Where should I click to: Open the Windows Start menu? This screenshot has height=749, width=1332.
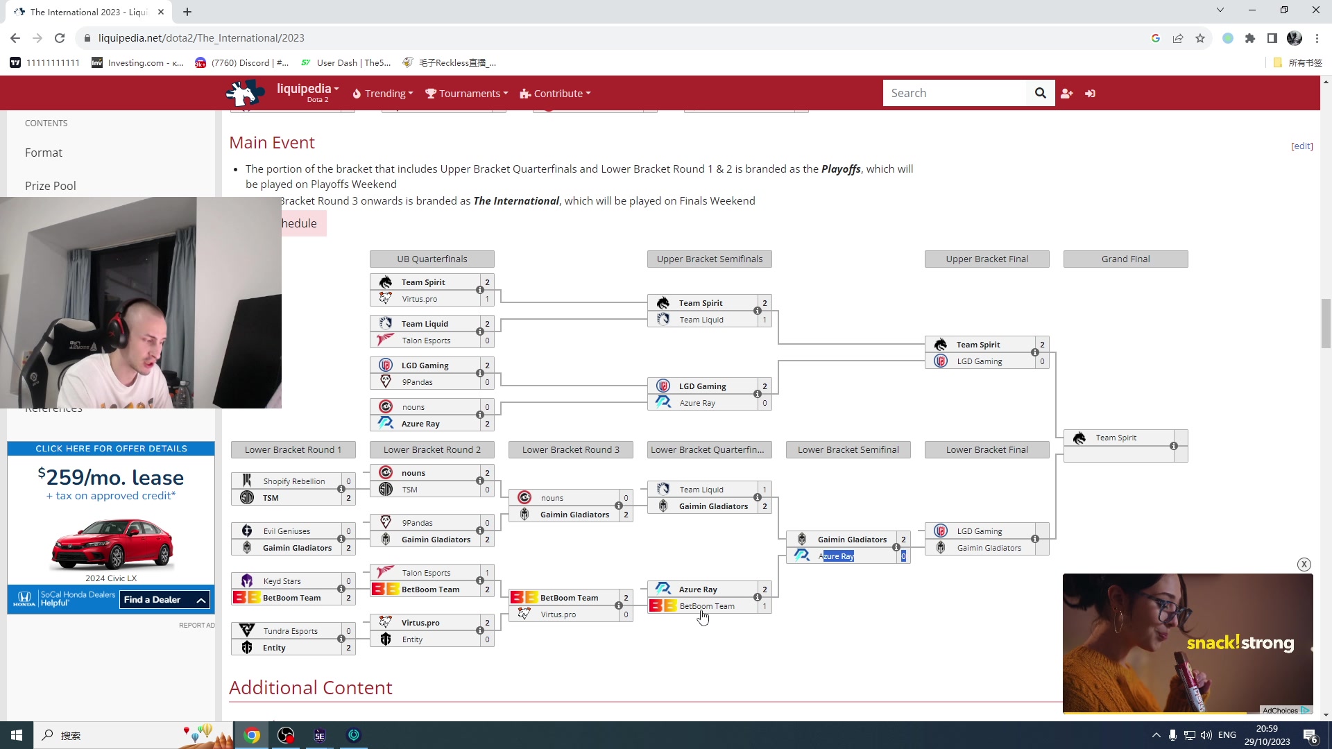point(17,735)
